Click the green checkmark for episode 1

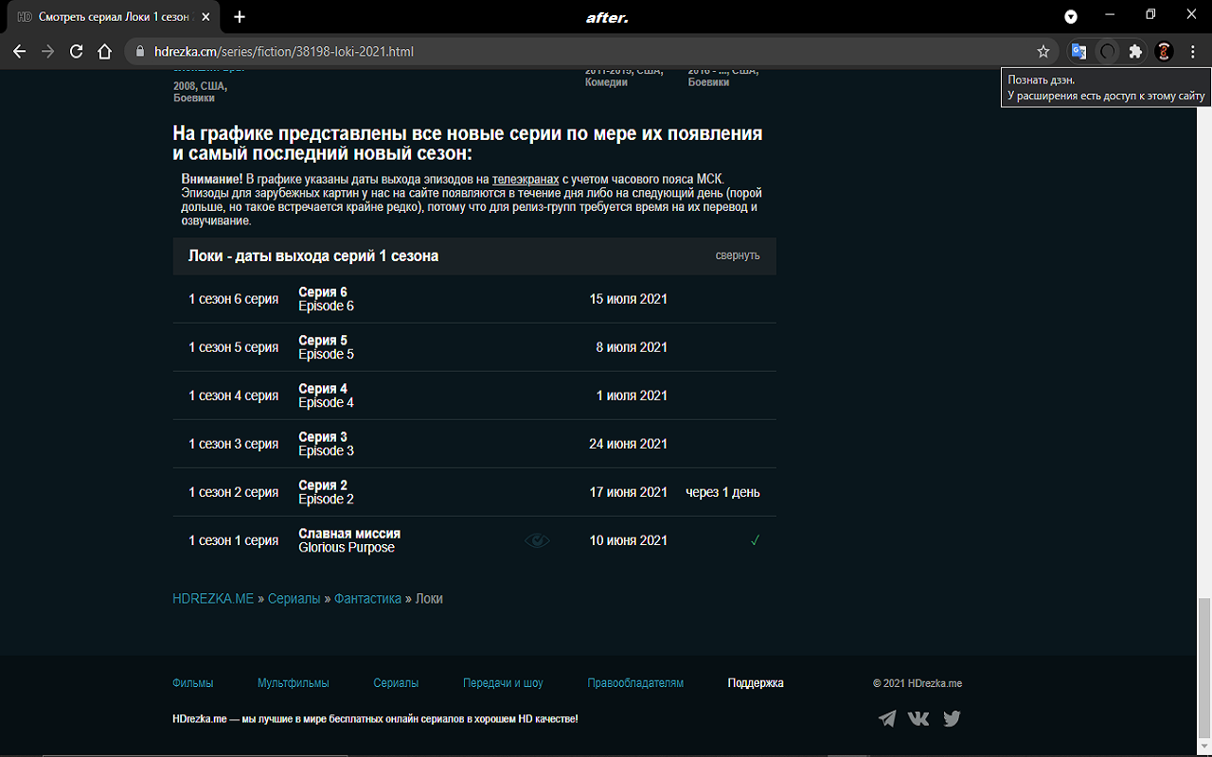pyautogui.click(x=755, y=540)
